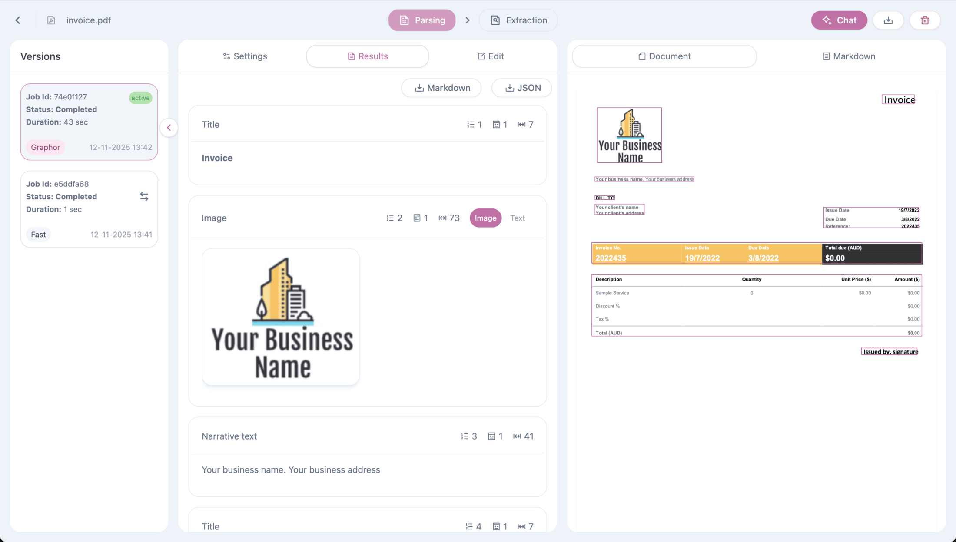Click the download icon in top bar
This screenshot has width=956, height=542.
[x=888, y=20]
